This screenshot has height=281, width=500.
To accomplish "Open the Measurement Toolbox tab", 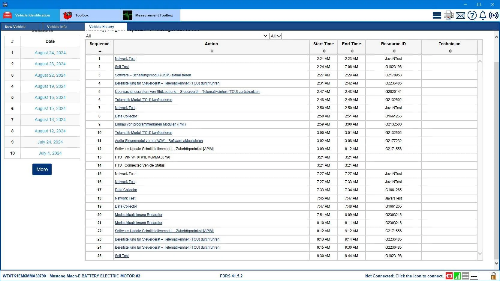I will click(150, 15).
